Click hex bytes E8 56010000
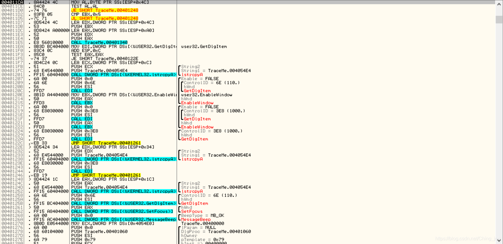The image size is (503, 244). coord(48,42)
